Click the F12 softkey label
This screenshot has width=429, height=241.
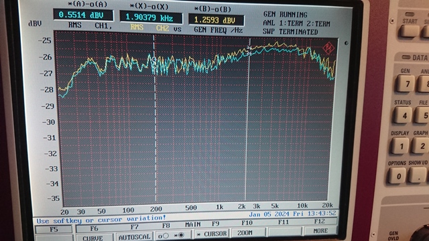[319, 221]
